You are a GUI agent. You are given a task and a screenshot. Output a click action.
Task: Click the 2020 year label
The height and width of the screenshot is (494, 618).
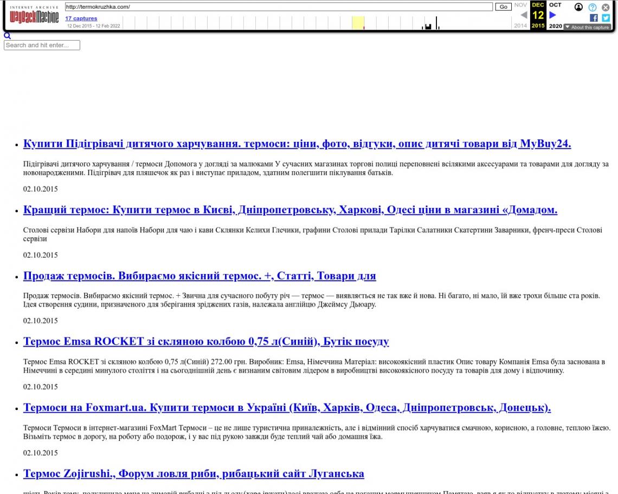[x=555, y=26]
